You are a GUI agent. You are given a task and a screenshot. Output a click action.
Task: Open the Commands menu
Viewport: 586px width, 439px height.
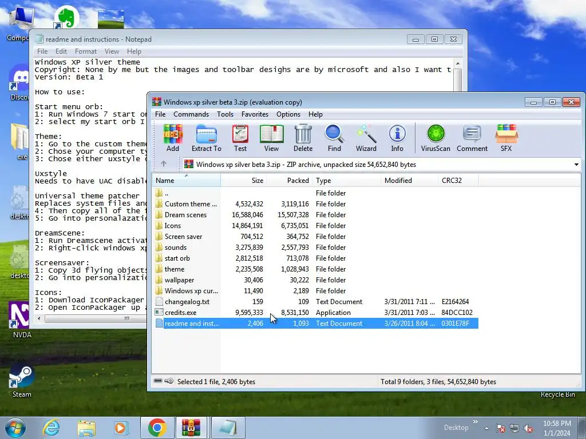tap(191, 114)
